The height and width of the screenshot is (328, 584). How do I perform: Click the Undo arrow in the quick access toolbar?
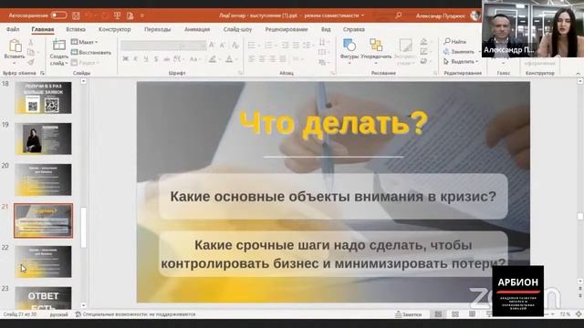(89, 15)
